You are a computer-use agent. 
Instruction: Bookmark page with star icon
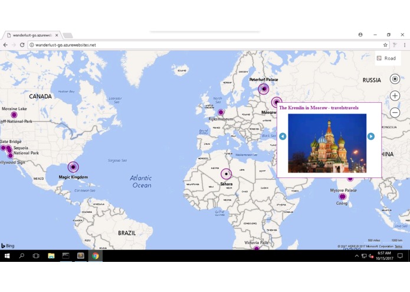[385, 45]
